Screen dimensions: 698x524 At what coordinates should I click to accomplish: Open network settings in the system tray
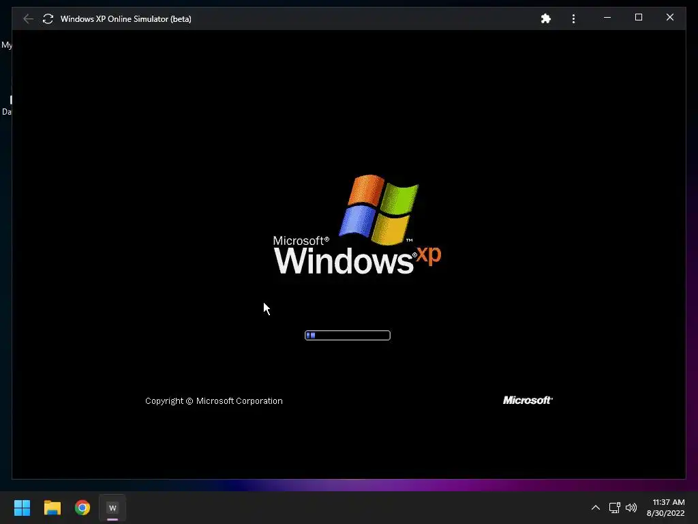615,508
